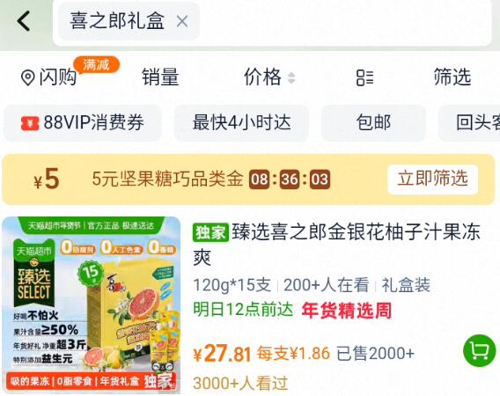Toggle the price sort arrows
The image size is (500, 396).
point(291,77)
